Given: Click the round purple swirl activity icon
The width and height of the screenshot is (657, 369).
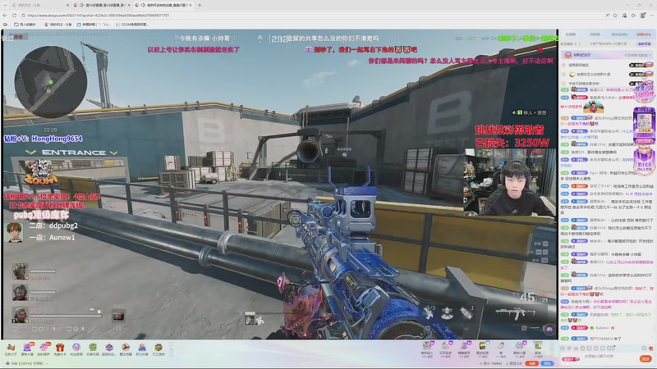Looking at the screenshot, I should click(76, 347).
